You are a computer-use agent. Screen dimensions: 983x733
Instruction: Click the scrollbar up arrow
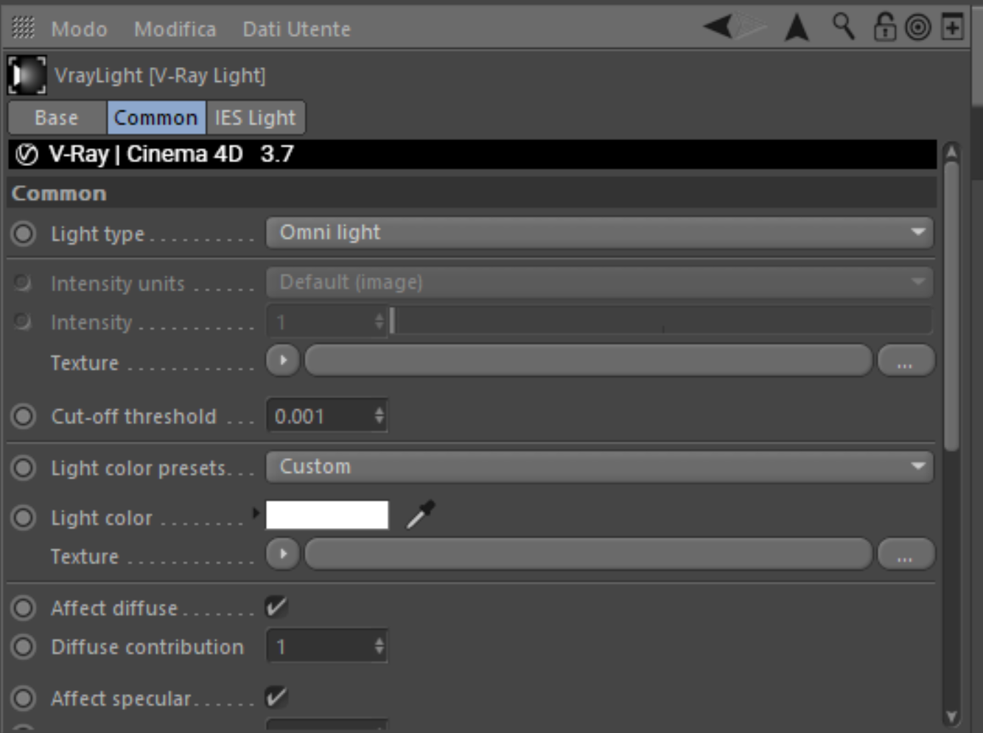tap(951, 153)
